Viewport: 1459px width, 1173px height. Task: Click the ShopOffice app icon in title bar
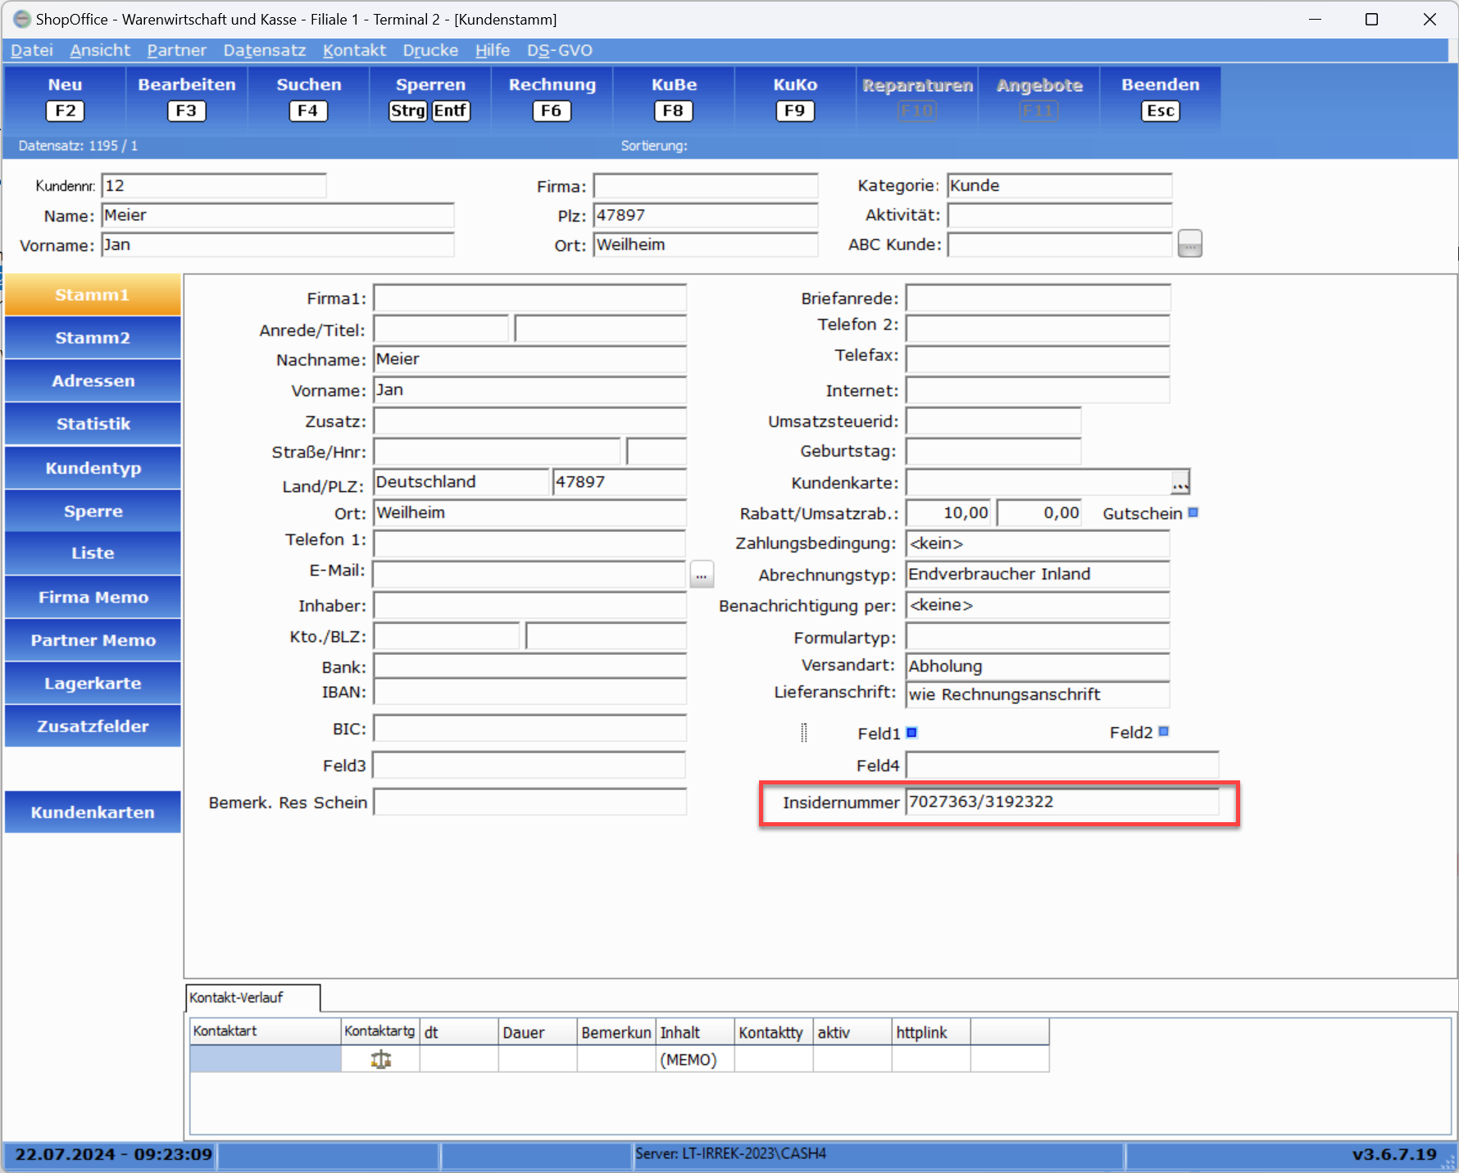click(x=22, y=19)
